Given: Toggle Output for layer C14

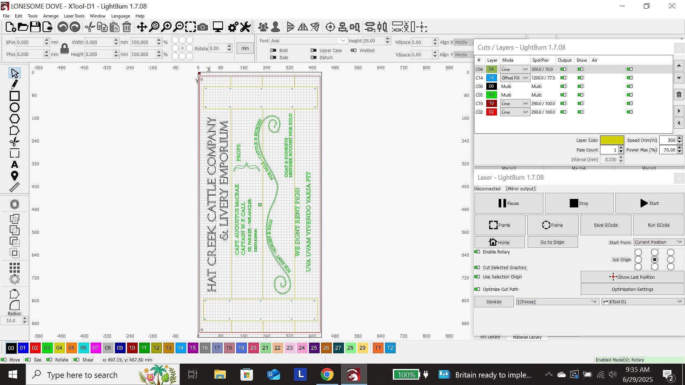Looking at the screenshot, I should pyautogui.click(x=563, y=78).
